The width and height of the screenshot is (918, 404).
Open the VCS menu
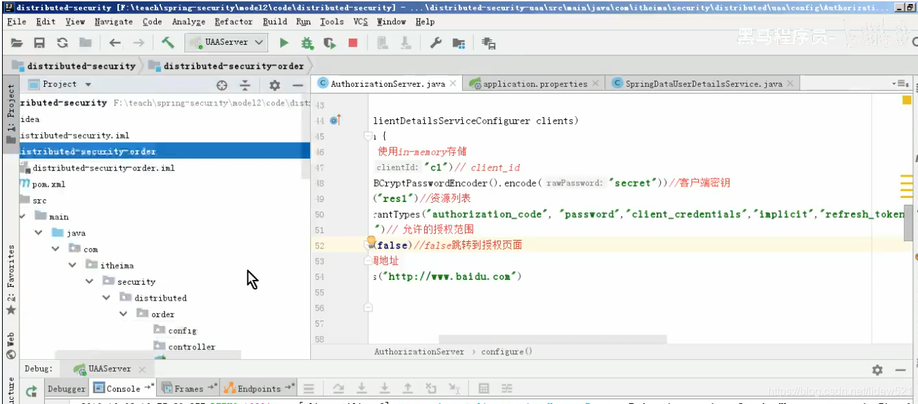click(361, 21)
